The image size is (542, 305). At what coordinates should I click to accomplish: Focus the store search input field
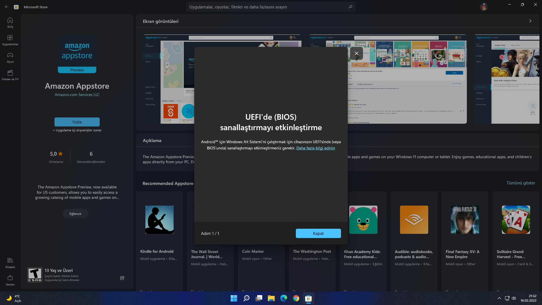coord(265,7)
